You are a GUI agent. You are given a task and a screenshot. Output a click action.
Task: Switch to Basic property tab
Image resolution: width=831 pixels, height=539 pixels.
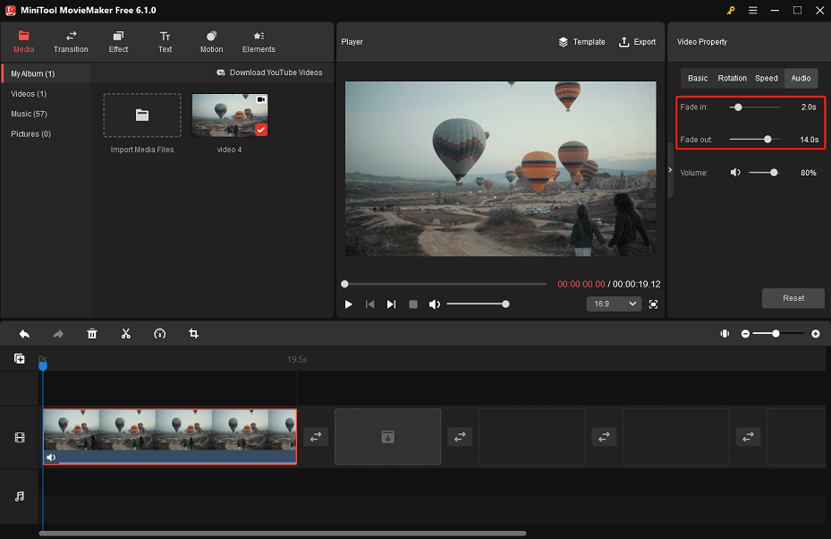click(698, 78)
